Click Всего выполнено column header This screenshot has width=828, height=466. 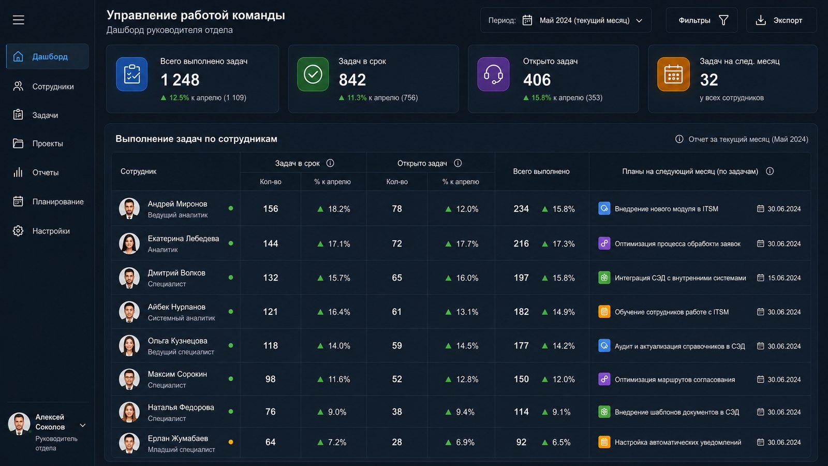(541, 171)
